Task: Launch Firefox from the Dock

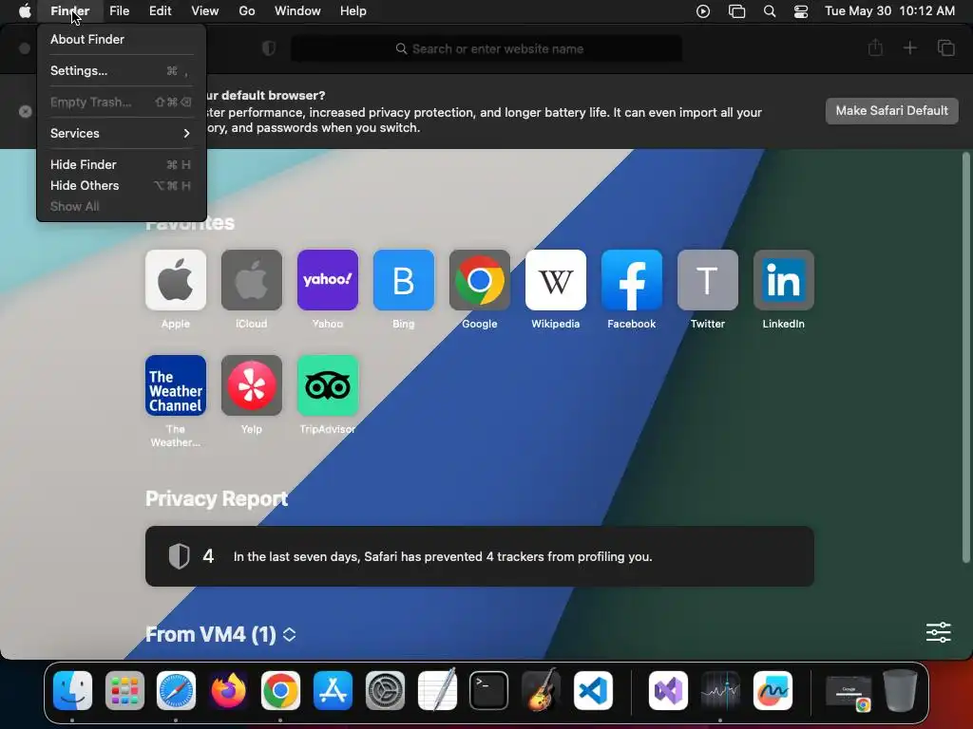Action: coord(228,691)
